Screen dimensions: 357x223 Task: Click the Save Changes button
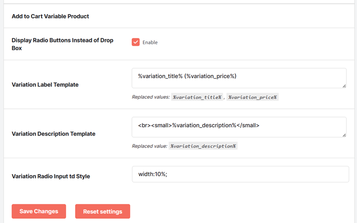click(39, 212)
